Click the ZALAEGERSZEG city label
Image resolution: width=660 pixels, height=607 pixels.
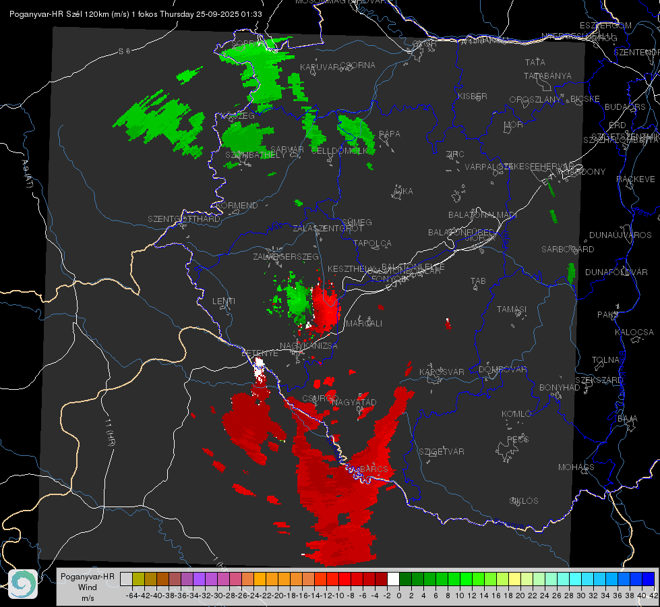point(286,256)
